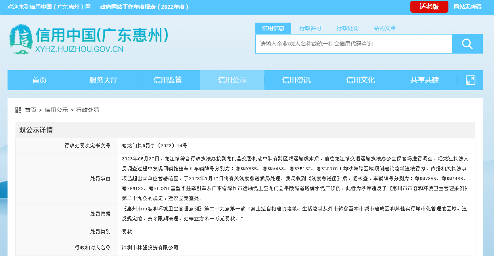Select the 行政许可 search tab
Image resolution: width=494 pixels, height=256 pixels.
click(x=310, y=28)
